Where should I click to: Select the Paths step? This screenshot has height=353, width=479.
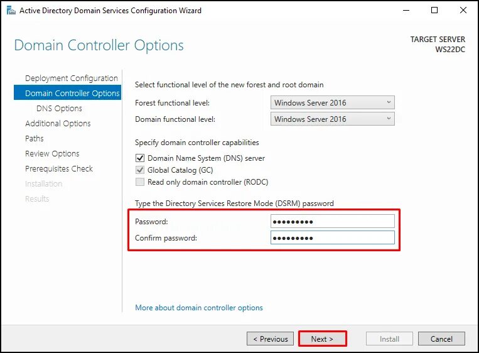[34, 138]
